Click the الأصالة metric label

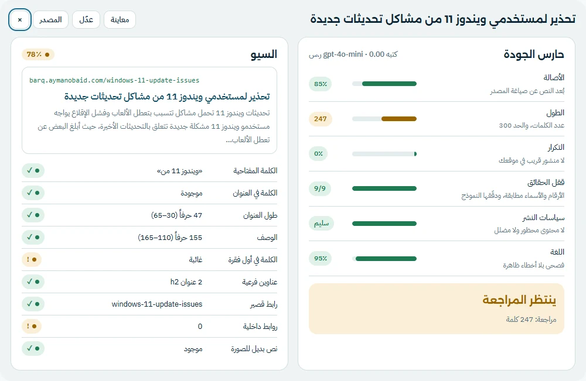[x=554, y=77]
